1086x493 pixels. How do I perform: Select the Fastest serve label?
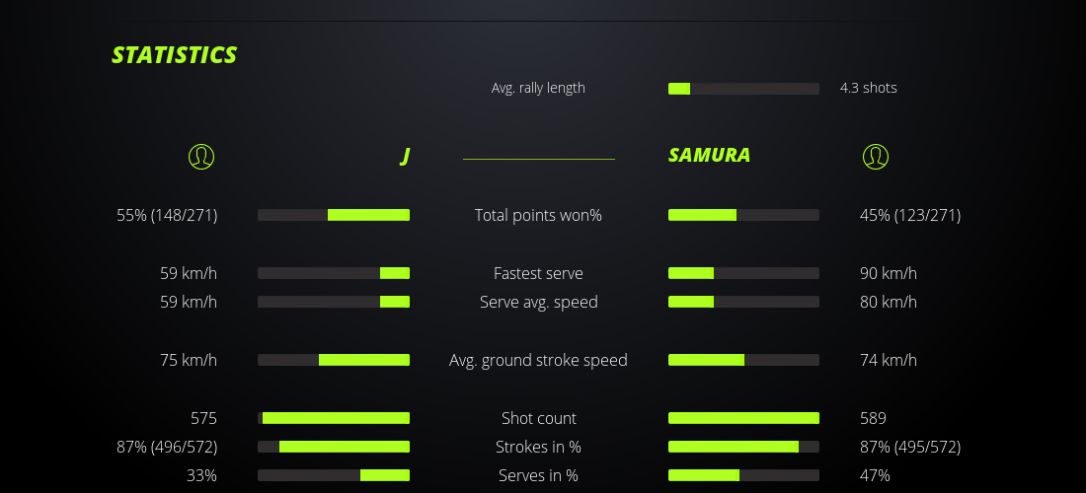click(x=538, y=273)
